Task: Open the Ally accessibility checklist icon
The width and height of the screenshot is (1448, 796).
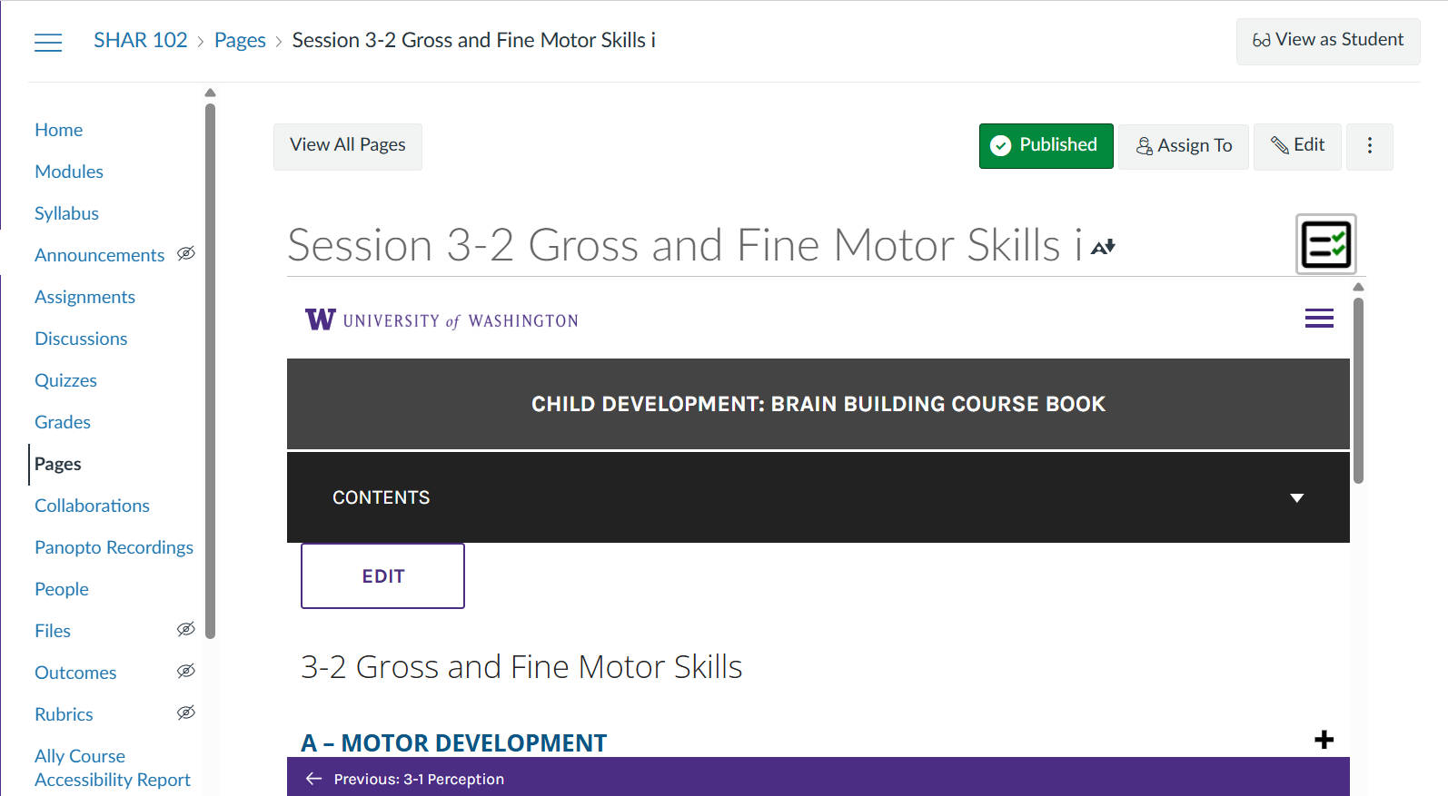Action: (1325, 244)
